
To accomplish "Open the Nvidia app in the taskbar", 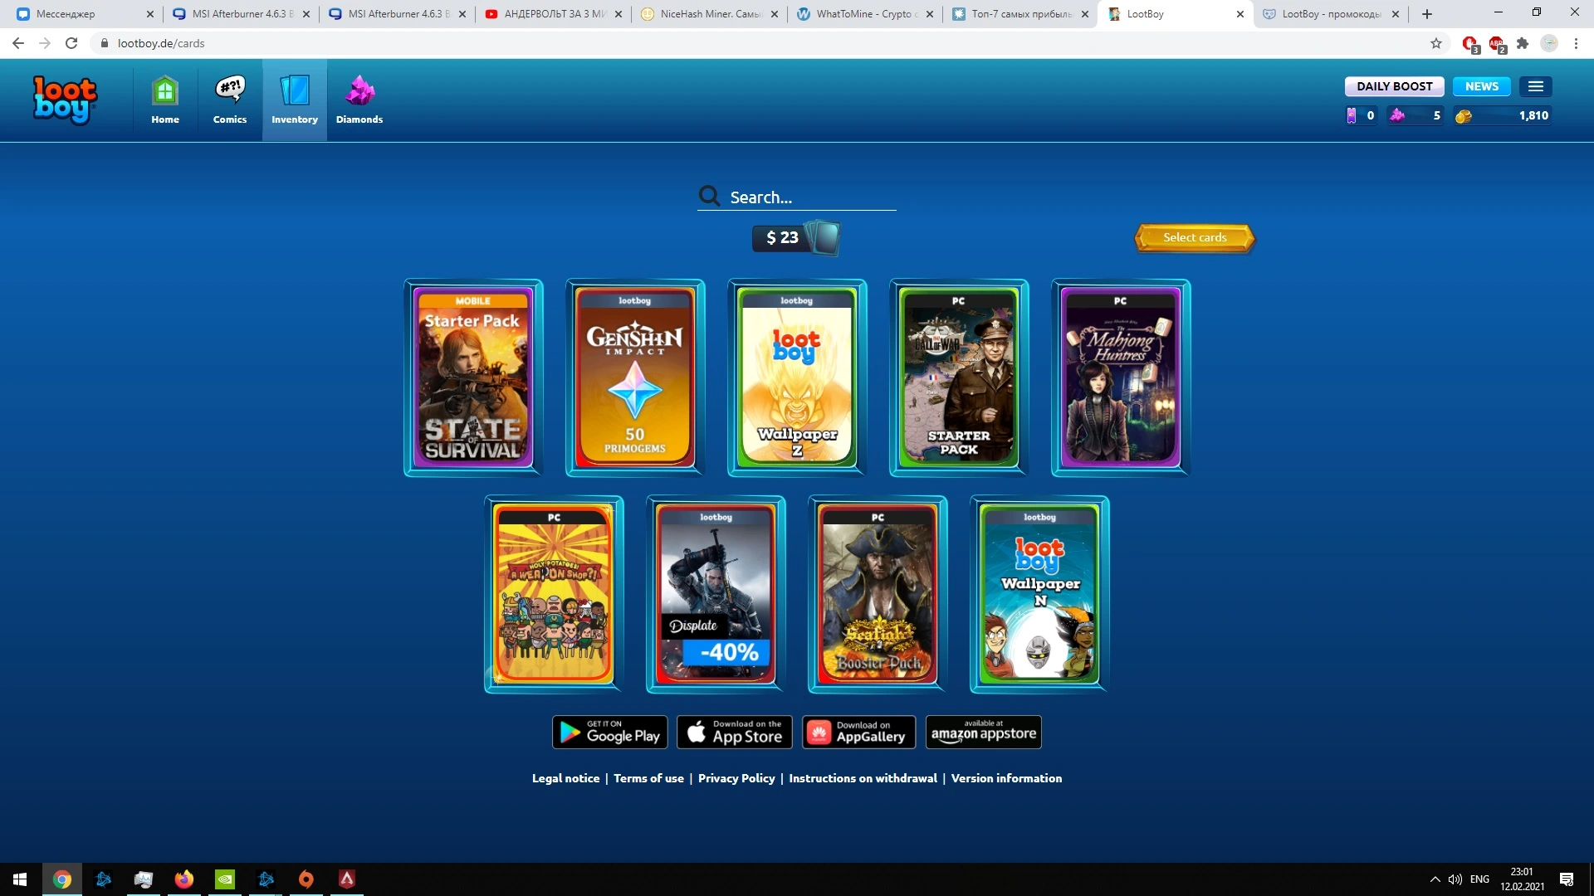I will pos(225,879).
